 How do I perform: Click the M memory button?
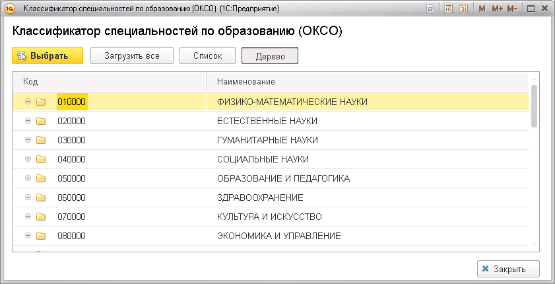[482, 9]
